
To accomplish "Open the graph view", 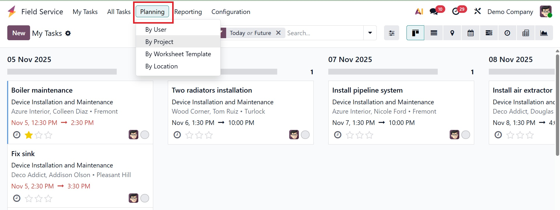I will tap(544, 33).
